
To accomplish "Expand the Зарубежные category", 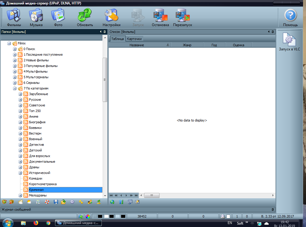I will (x=20, y=94).
